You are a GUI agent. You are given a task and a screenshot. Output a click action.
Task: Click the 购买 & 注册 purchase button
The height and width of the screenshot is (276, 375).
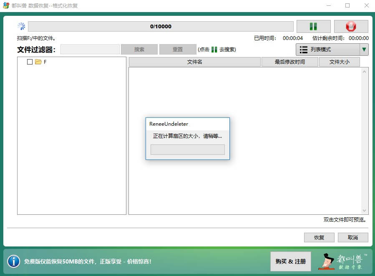point(291,261)
